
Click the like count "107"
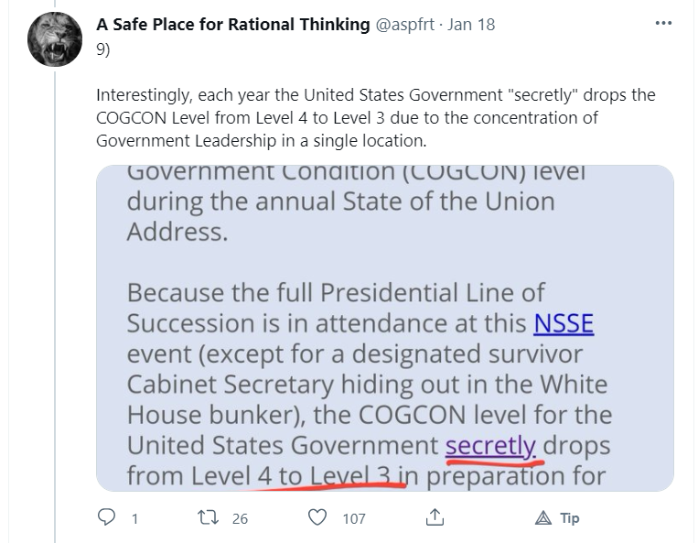point(354,518)
